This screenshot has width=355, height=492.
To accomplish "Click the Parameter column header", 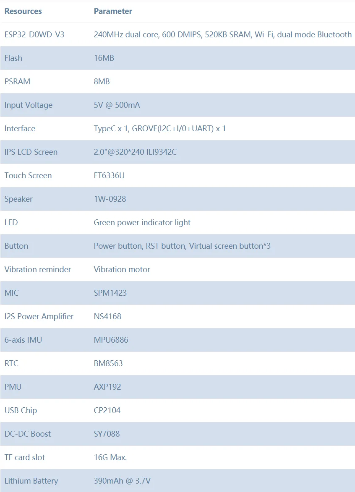I will click(113, 11).
